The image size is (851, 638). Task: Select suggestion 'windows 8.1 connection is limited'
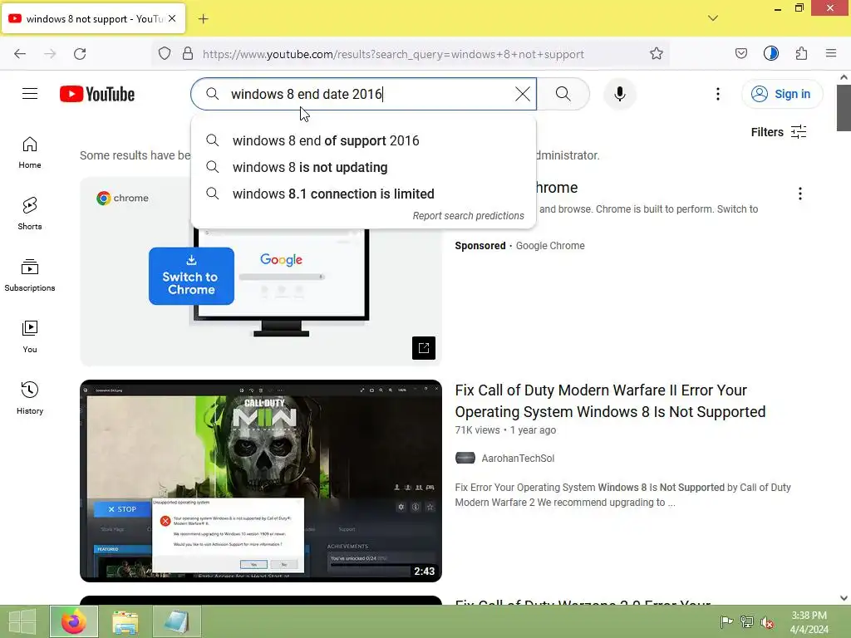pyautogui.click(x=364, y=194)
